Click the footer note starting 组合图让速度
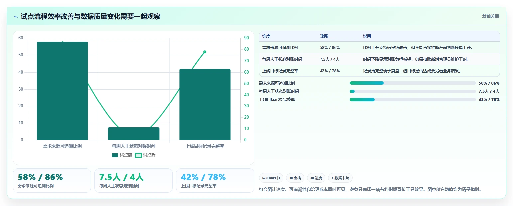The width and height of the screenshot is (513, 206). 370,190
